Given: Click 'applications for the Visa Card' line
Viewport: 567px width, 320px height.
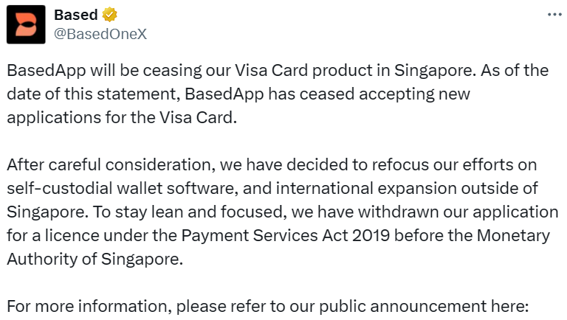Looking at the screenshot, I should (122, 118).
